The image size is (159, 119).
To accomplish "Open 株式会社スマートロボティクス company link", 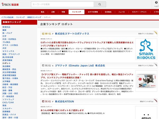I will (x=72, y=34).
